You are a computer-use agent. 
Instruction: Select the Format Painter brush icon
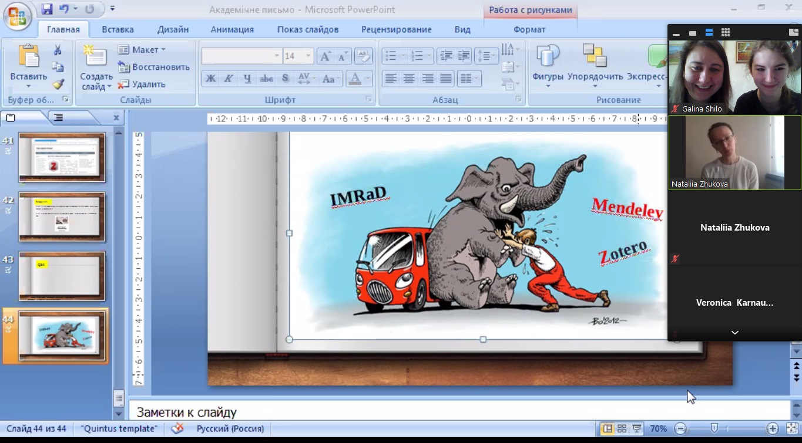point(58,84)
